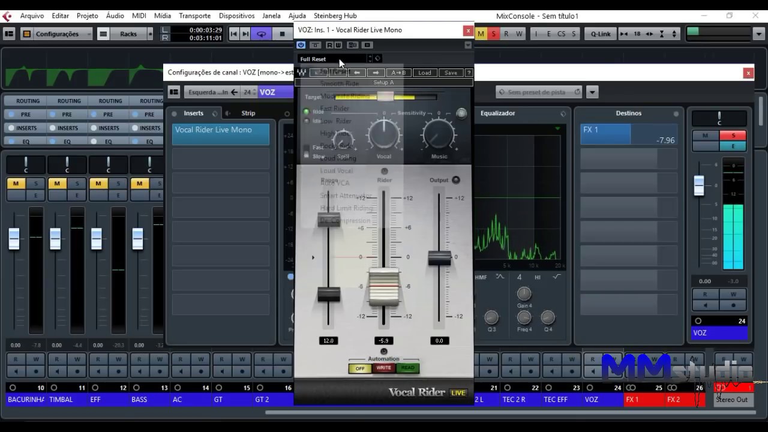Go to next marker in transport
This screenshot has height=432, width=768.
click(245, 34)
